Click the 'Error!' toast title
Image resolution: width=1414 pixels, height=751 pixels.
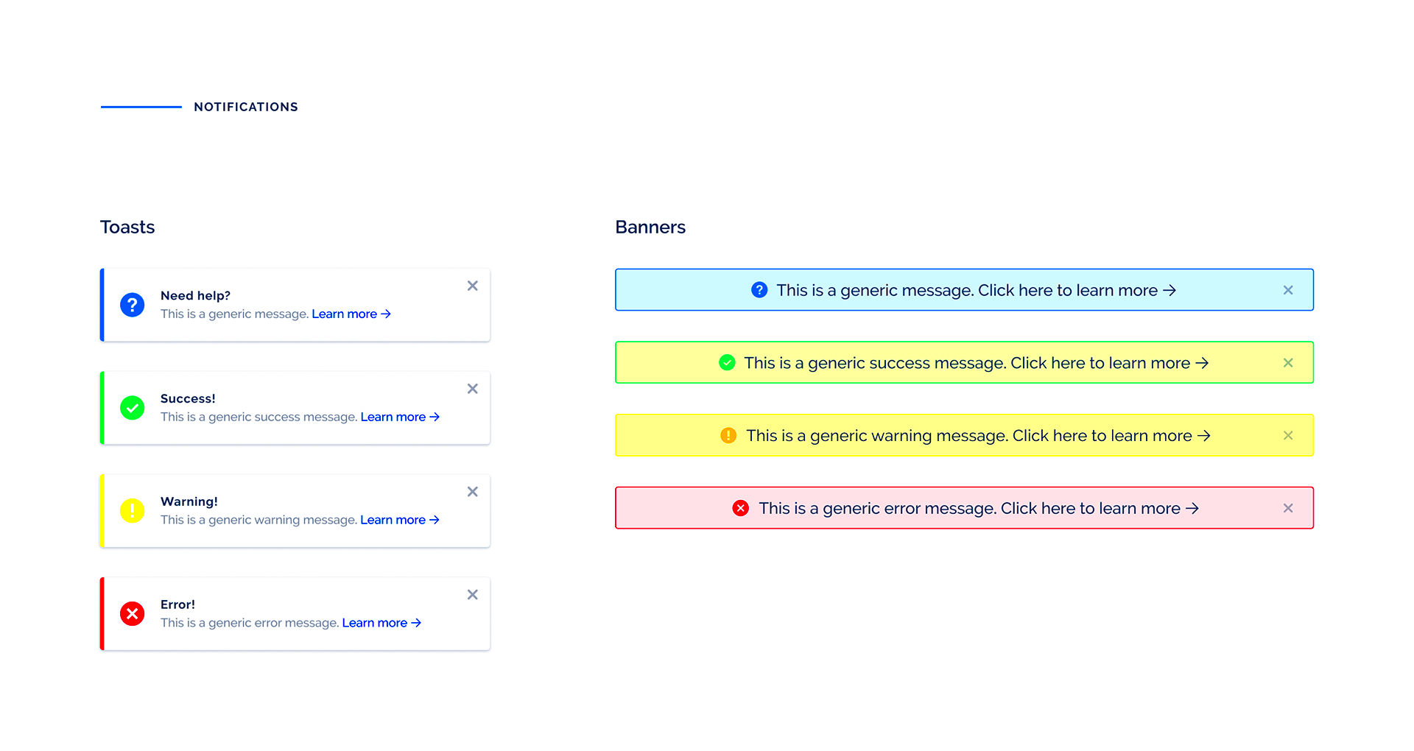tap(177, 604)
